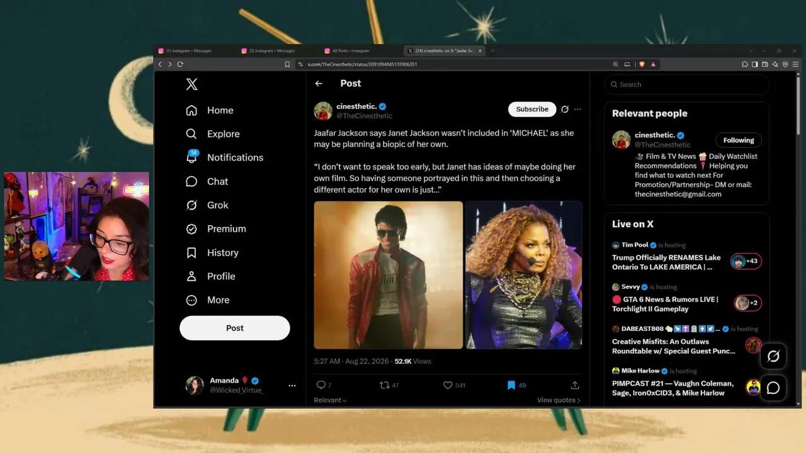This screenshot has height=453, width=806.
Task: Click the address bar URL
Action: click(363, 64)
